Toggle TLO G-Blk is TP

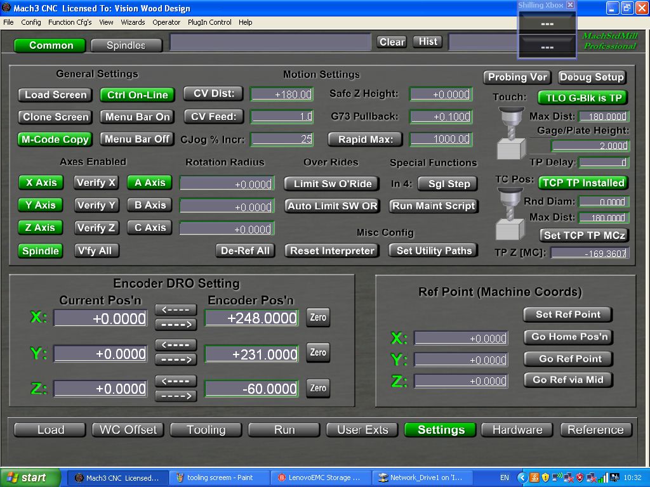582,98
